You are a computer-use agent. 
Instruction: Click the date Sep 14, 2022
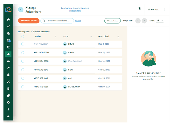pos(104,61)
